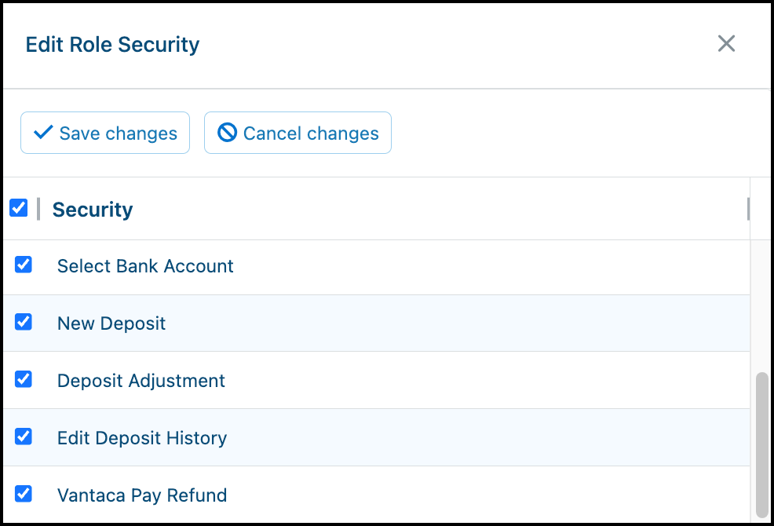Close the Edit Role Security dialog
774x526 pixels.
pos(726,43)
